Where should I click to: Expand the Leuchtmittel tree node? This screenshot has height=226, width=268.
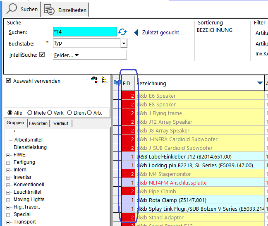(8, 192)
